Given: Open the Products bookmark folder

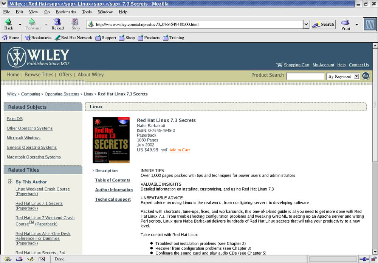Looking at the screenshot, I should (149, 38).
